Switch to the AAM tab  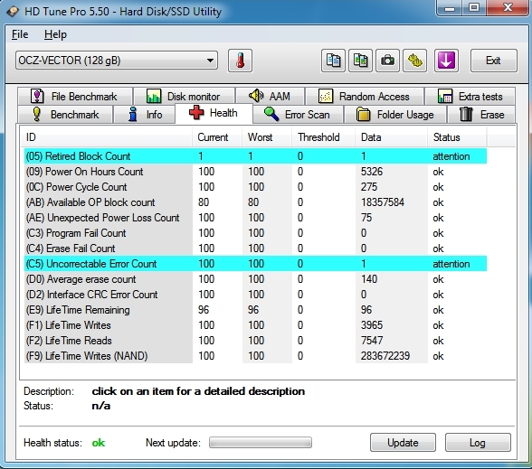tap(270, 96)
